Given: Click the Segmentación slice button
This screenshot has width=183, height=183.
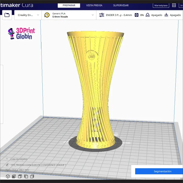Looking at the screenshot, I should 159,171.
